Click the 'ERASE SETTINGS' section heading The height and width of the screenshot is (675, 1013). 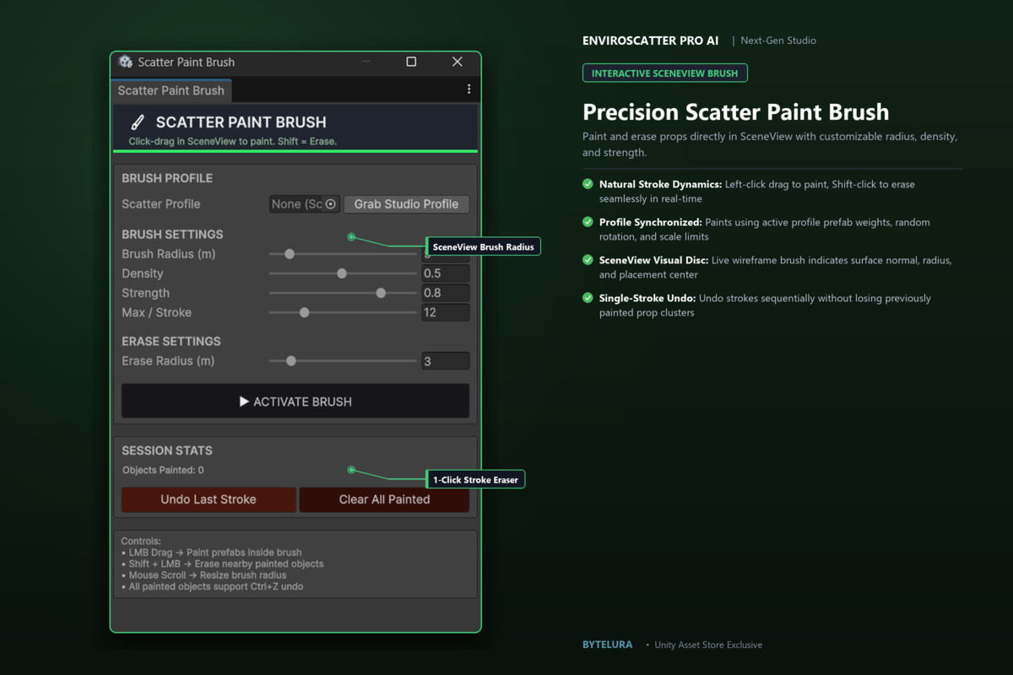pos(171,341)
